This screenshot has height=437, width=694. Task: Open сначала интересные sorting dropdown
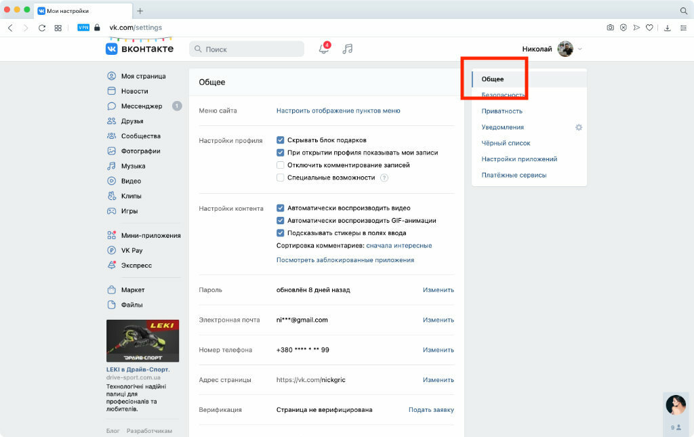pos(399,245)
